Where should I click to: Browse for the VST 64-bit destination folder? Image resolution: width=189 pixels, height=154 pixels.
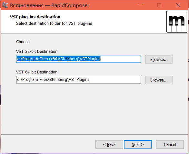coord(159,80)
